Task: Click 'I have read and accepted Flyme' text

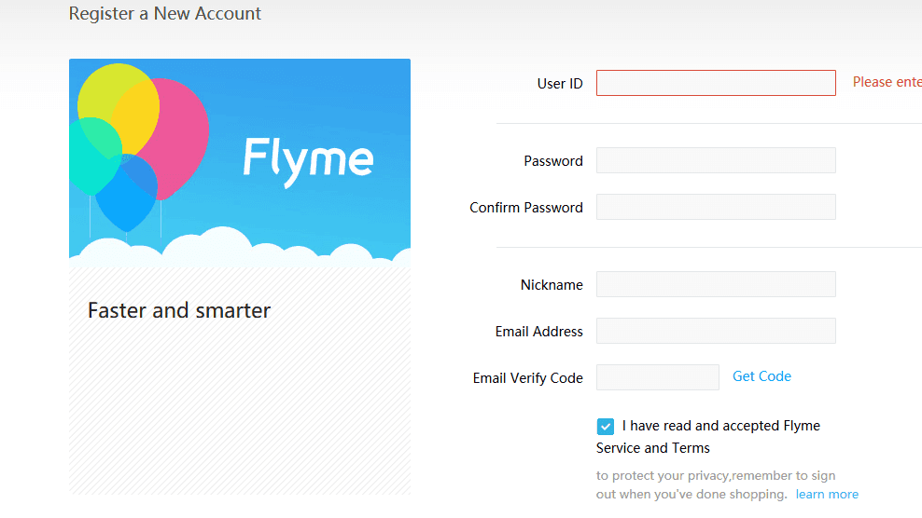Action: 721,426
